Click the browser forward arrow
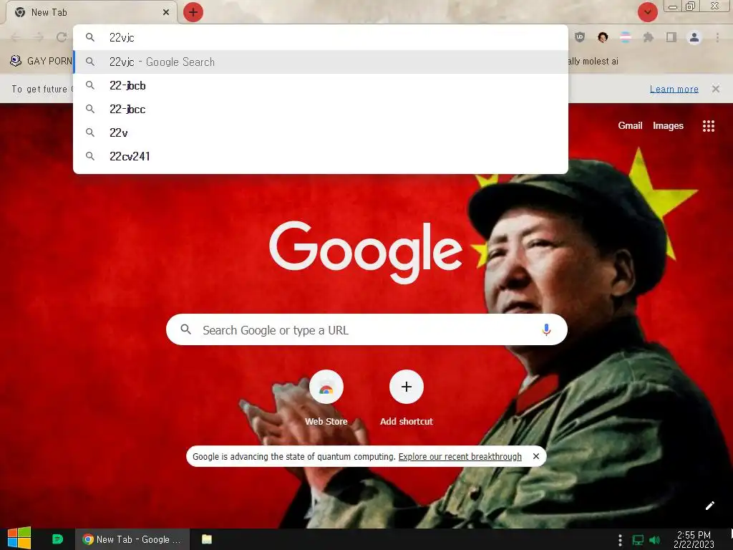The image size is (733, 550). point(39,37)
